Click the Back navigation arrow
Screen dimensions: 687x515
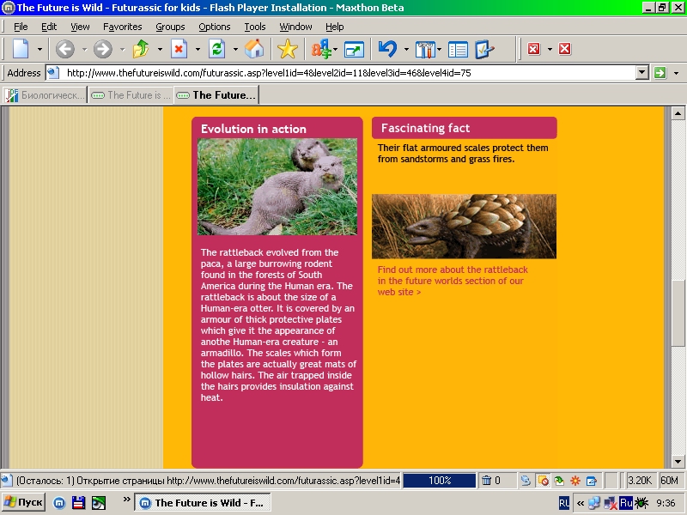[65, 49]
